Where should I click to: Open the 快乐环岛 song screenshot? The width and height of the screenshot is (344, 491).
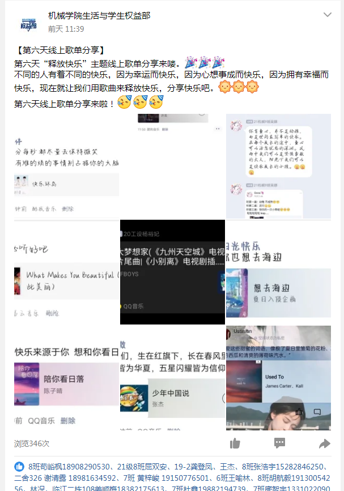66,166
